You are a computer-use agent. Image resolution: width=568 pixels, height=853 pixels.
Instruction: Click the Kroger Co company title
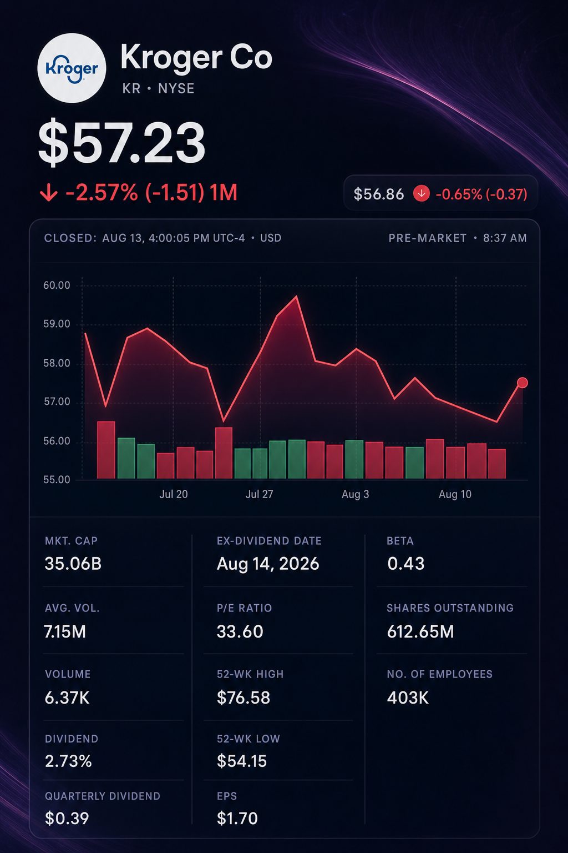click(196, 58)
